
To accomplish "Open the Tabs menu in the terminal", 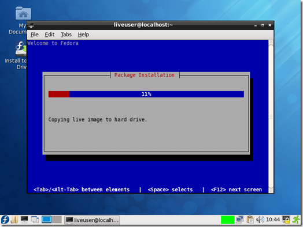I will coord(66,35).
